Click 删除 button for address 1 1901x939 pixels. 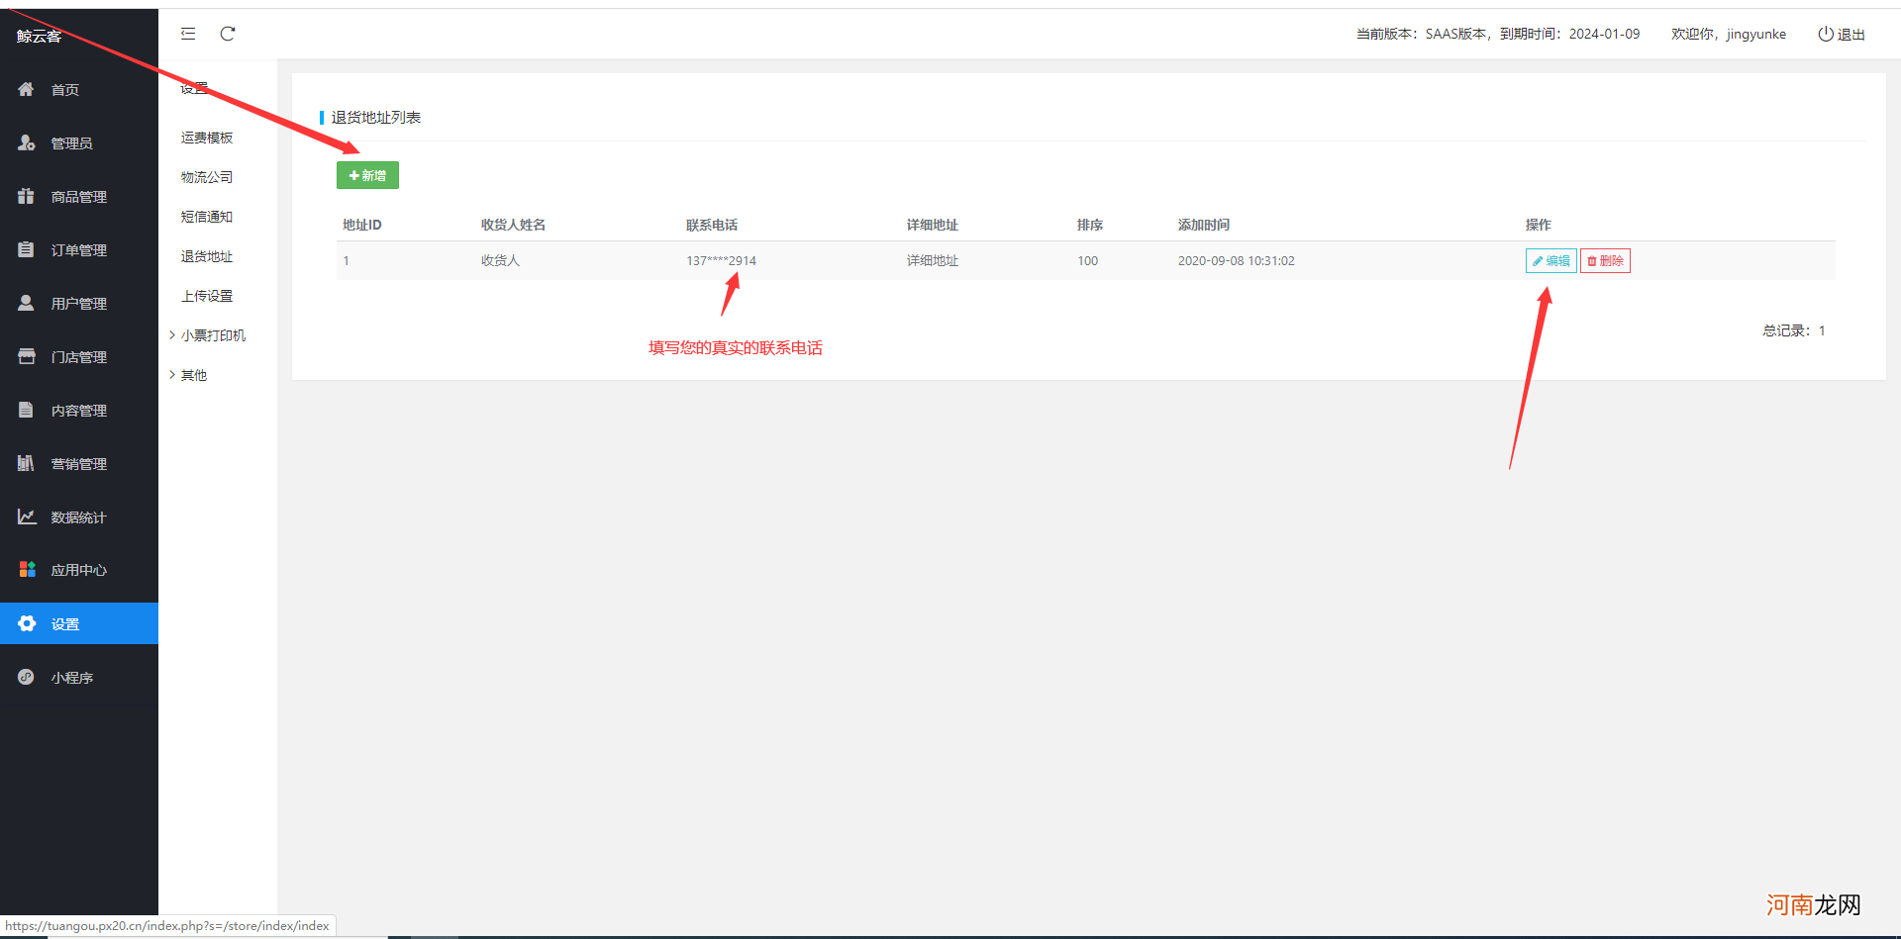(x=1605, y=261)
